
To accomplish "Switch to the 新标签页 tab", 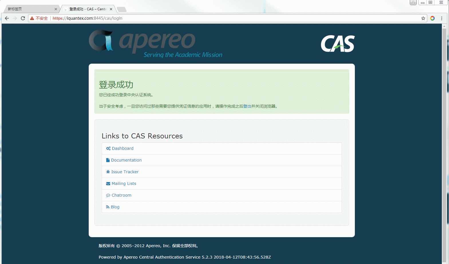I will click(29, 9).
